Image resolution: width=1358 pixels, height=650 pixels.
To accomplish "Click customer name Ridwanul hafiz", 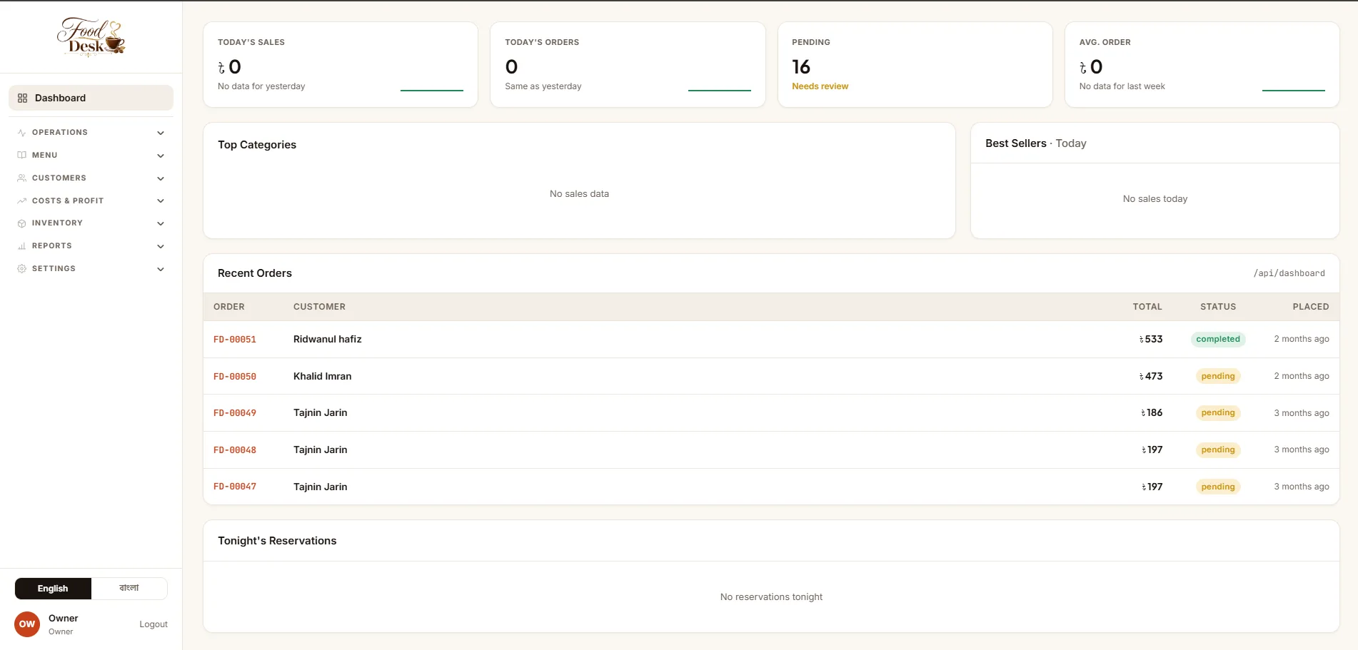I will coord(328,340).
